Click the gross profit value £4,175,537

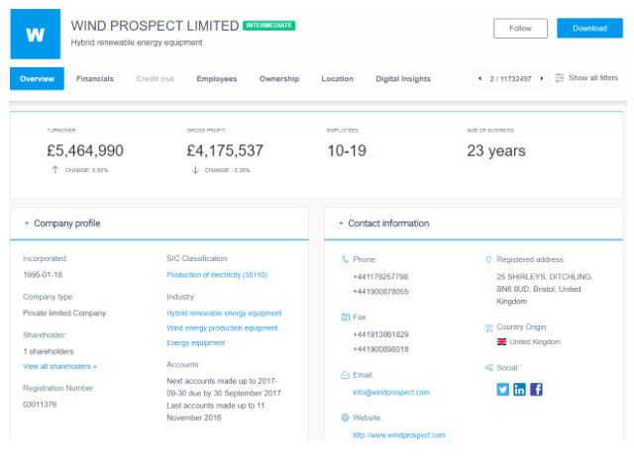pyautogui.click(x=225, y=150)
